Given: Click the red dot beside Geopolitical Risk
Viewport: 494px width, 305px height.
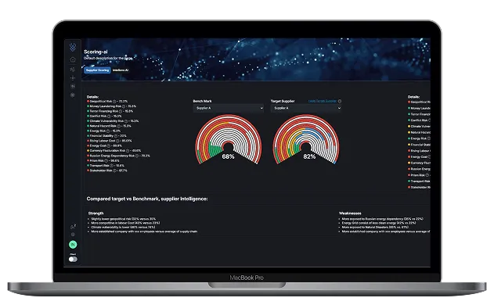Looking at the screenshot, I should point(88,102).
